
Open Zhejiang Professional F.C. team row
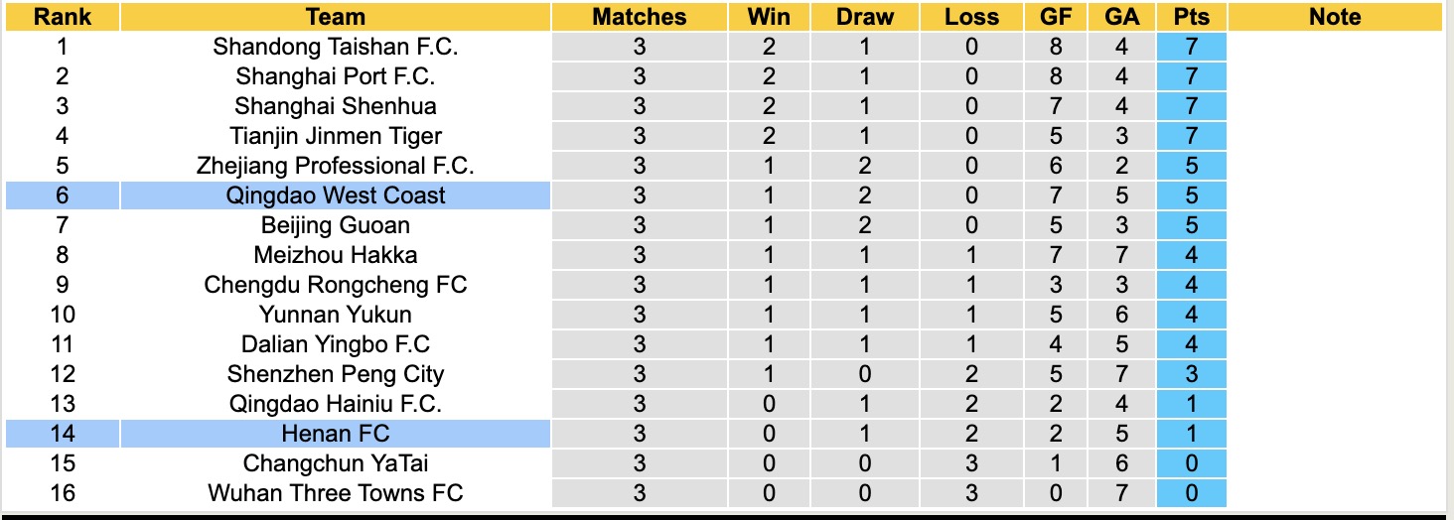(x=336, y=166)
